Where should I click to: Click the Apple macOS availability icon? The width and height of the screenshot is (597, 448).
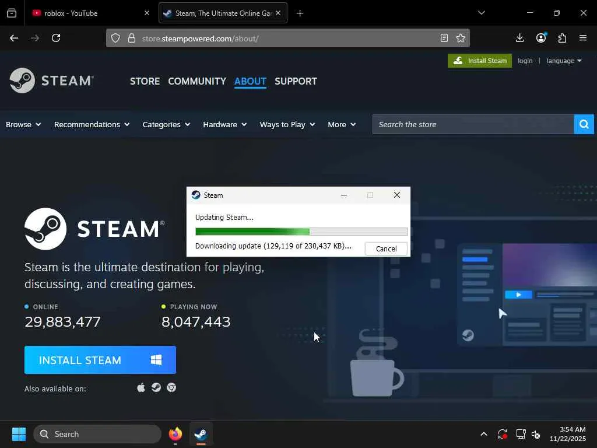point(141,387)
